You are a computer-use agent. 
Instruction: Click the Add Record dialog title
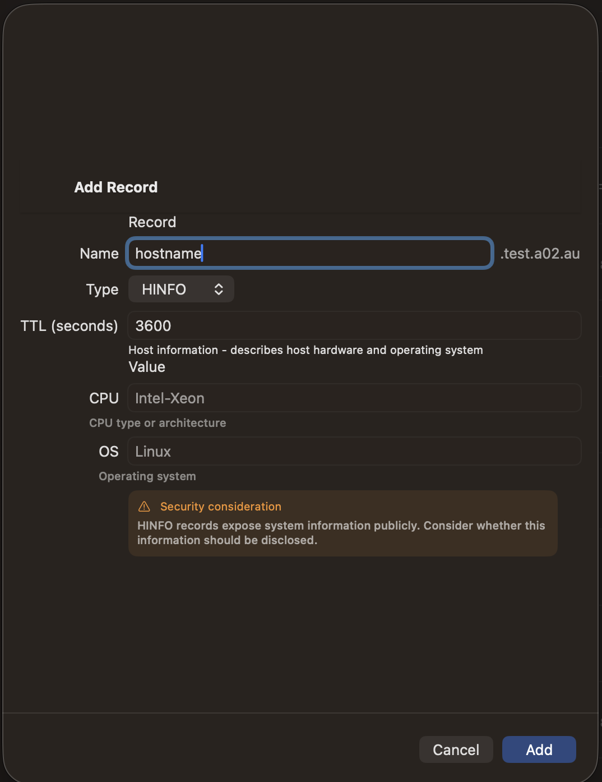(115, 187)
